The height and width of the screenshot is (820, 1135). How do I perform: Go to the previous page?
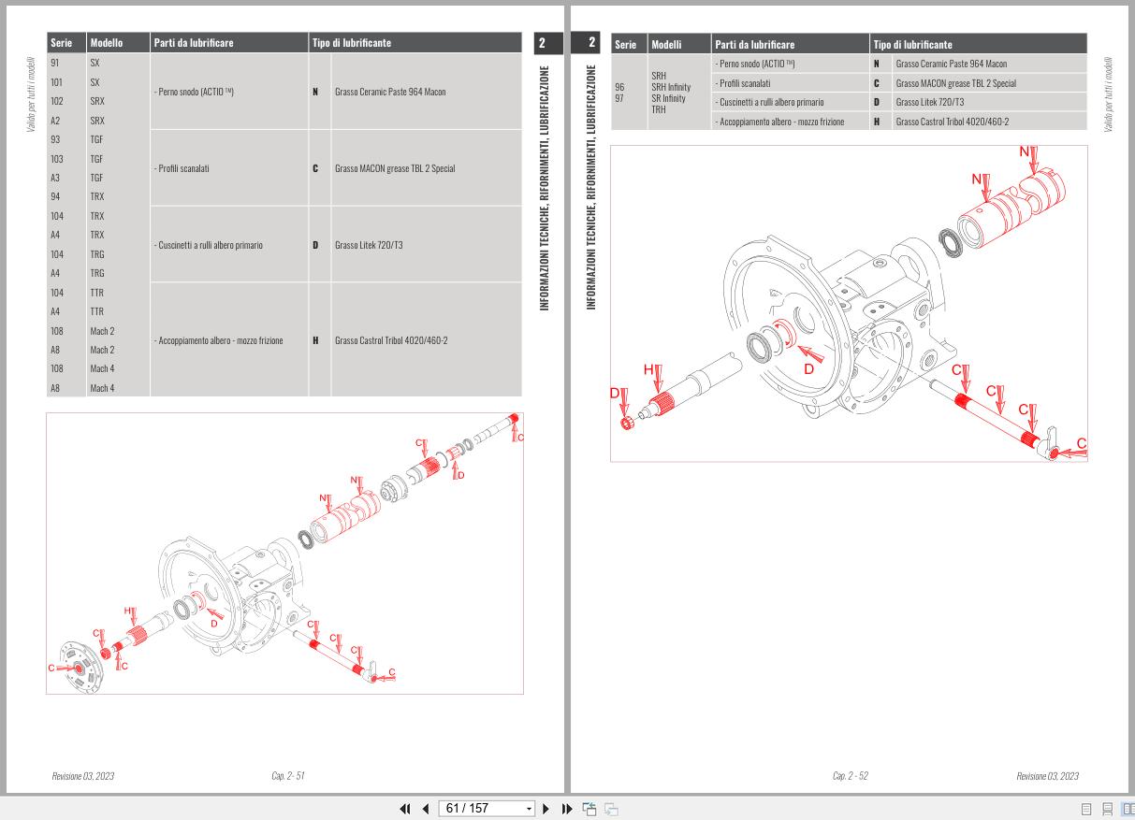click(426, 809)
